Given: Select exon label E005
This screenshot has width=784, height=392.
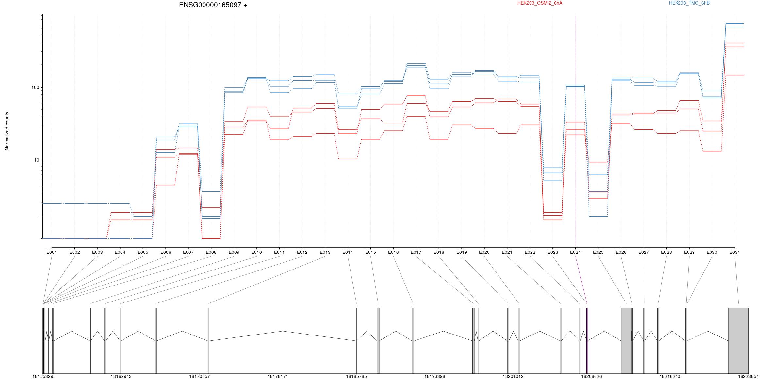Looking at the screenshot, I should pyautogui.click(x=143, y=252).
